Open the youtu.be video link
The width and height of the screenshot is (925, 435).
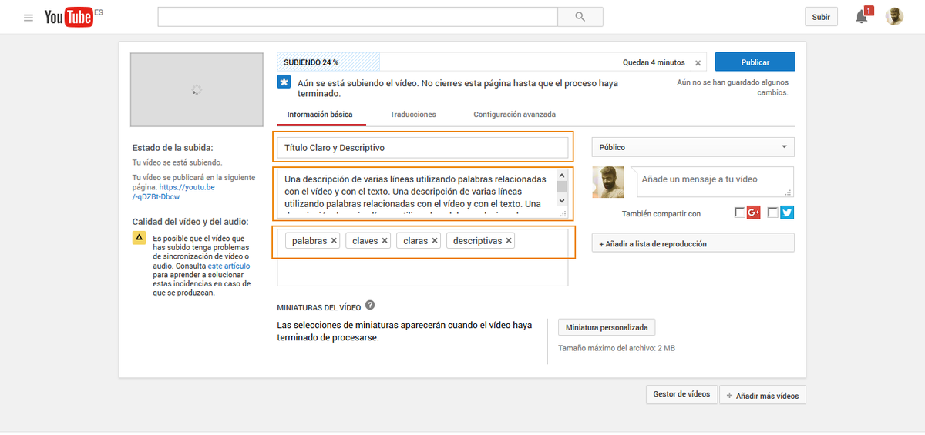(173, 192)
